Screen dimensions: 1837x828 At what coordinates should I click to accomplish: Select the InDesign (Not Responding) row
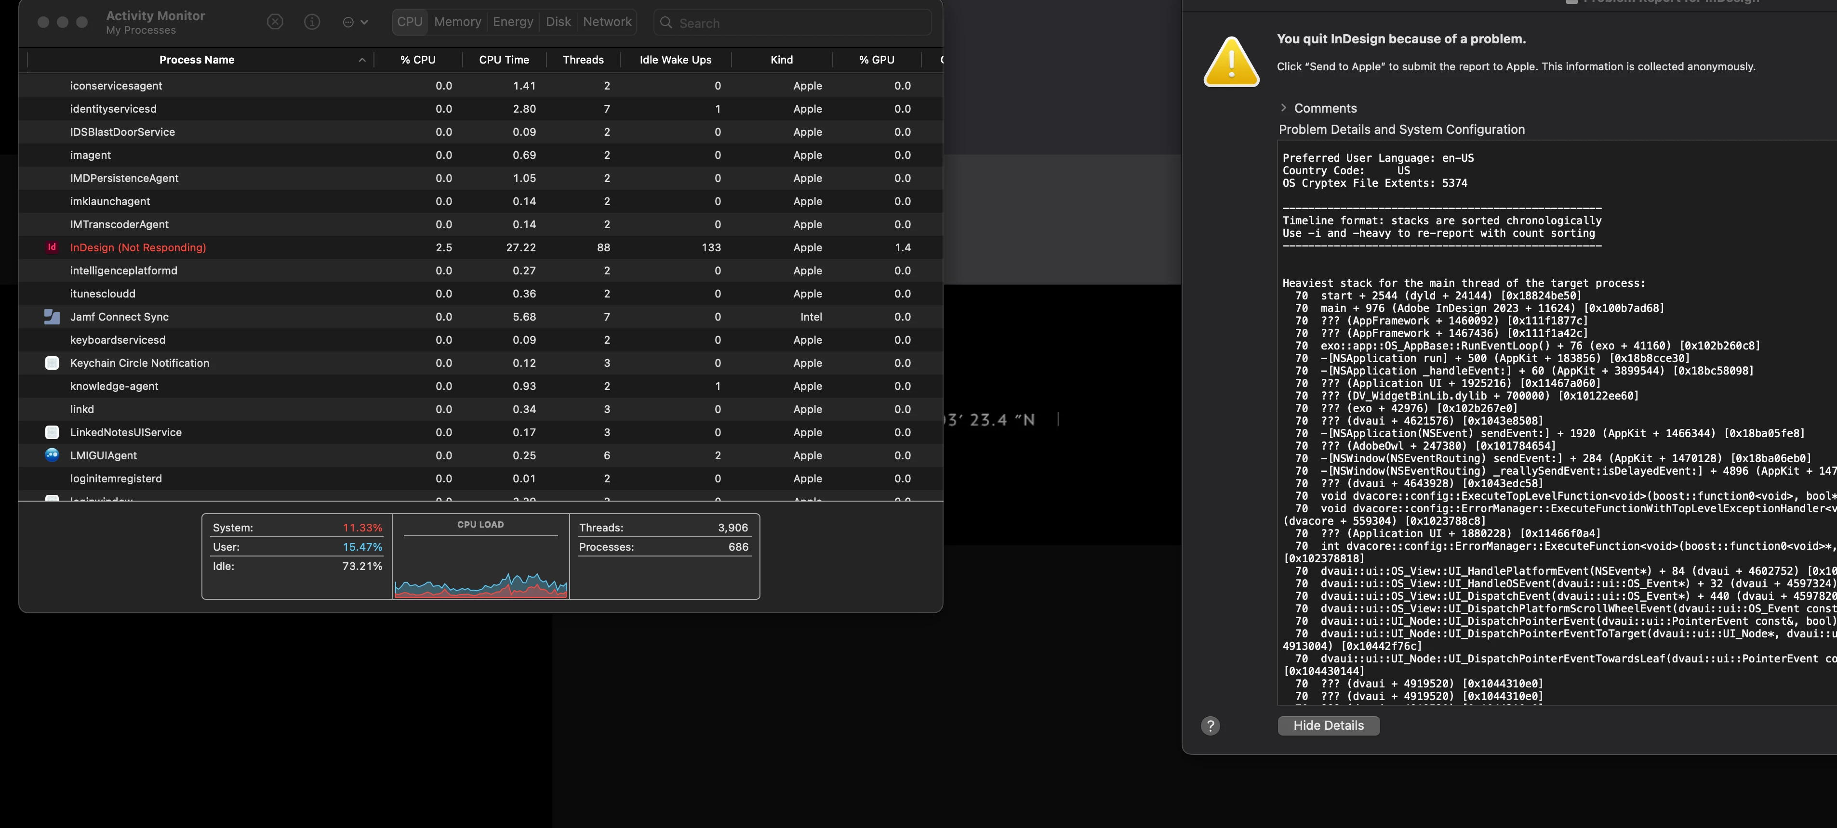(x=428, y=247)
